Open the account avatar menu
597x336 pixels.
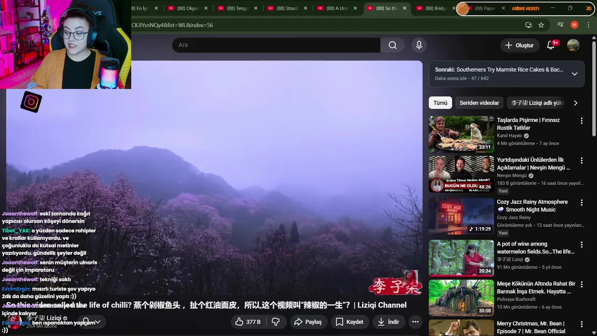(x=573, y=45)
